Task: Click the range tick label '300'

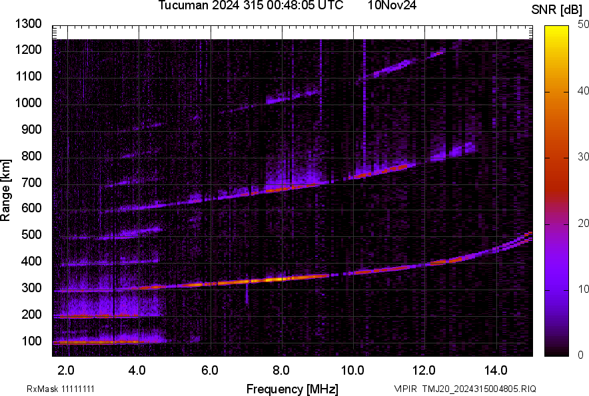Action: (x=31, y=288)
